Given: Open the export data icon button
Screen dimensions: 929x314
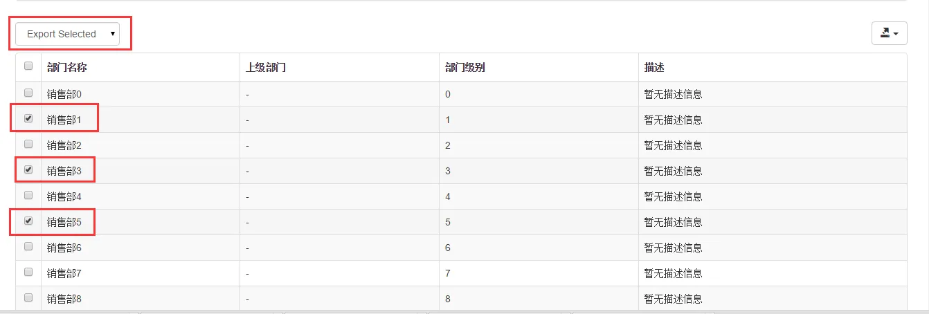Looking at the screenshot, I should click(x=889, y=33).
